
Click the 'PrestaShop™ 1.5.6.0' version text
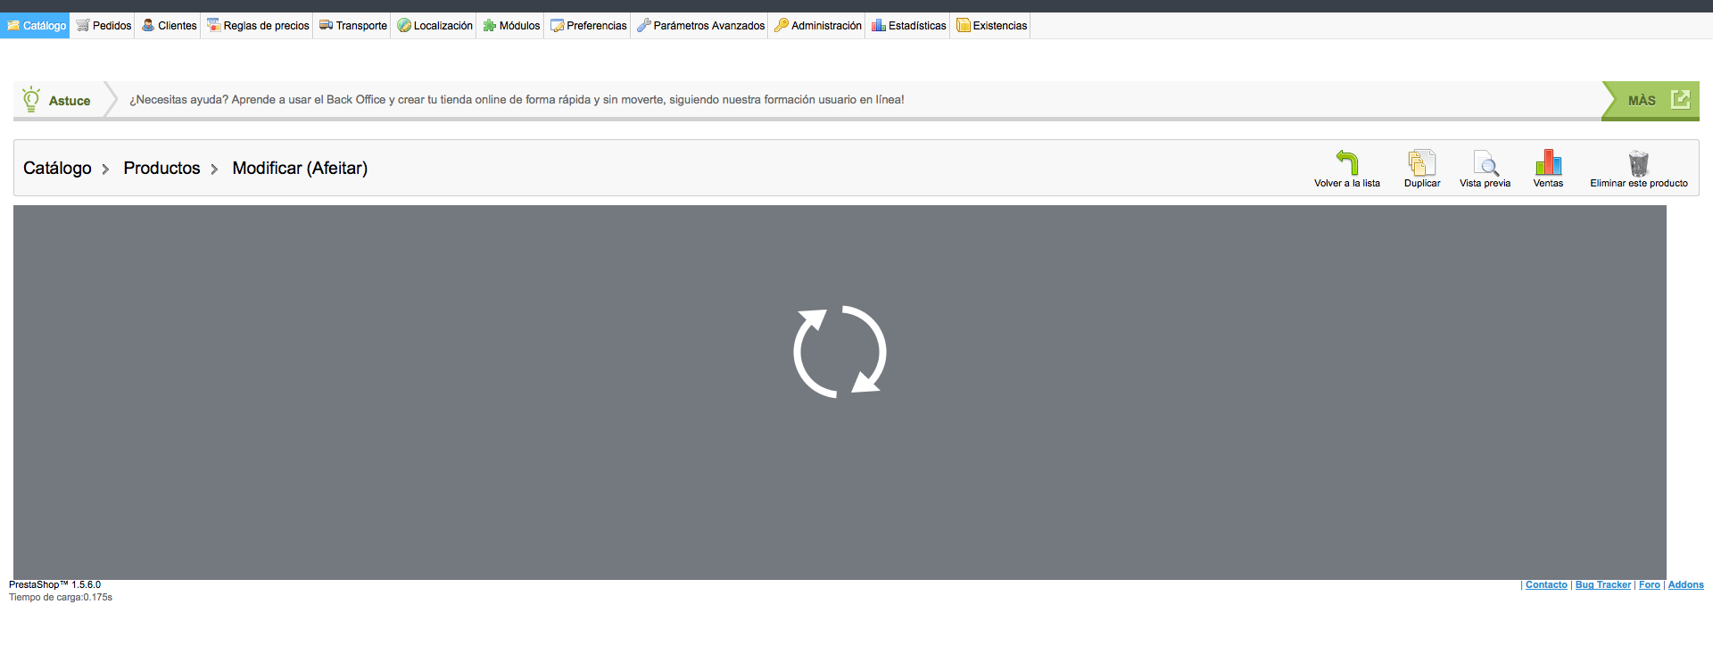54,585
